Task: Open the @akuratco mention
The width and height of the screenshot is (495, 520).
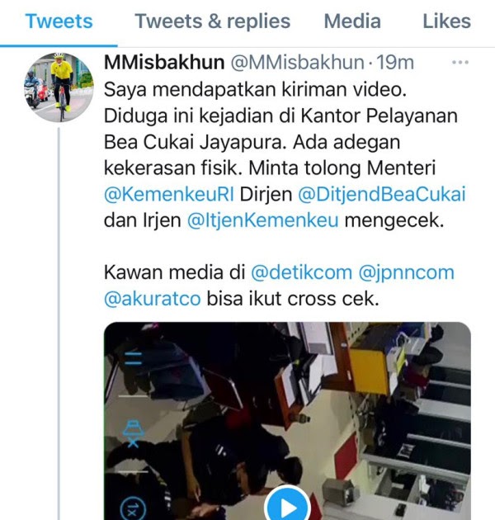Action: pos(153,299)
